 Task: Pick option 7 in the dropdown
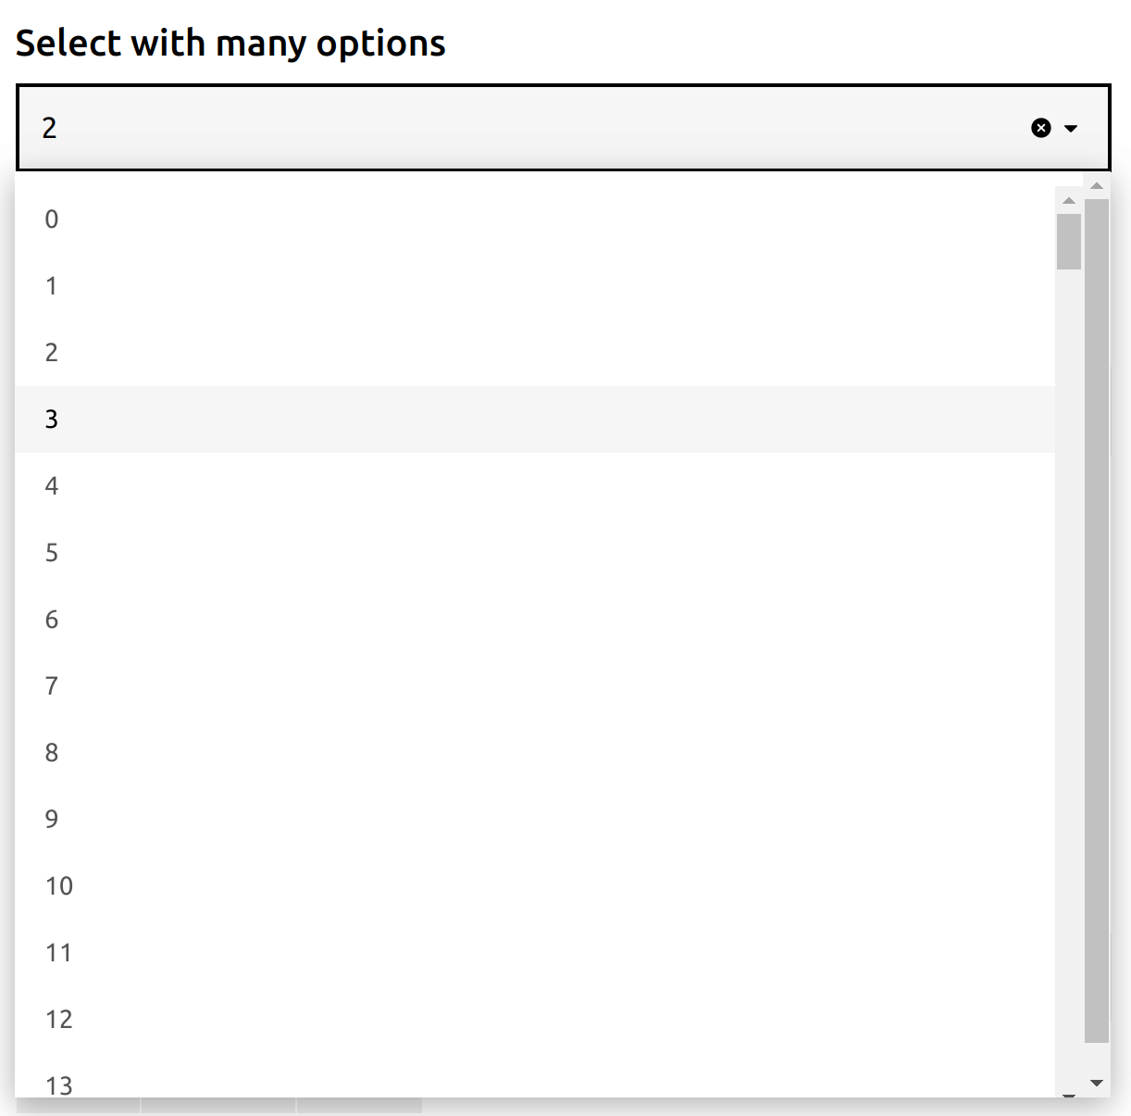click(x=370, y=685)
